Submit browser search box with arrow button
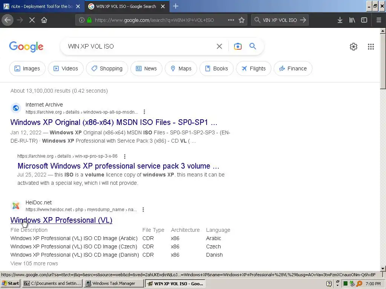386x289 pixels. coord(303,20)
